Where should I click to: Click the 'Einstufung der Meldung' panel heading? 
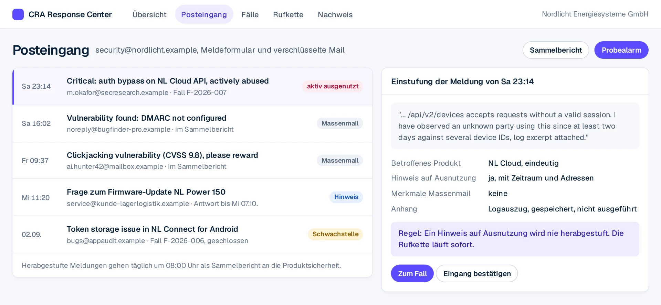(x=462, y=81)
